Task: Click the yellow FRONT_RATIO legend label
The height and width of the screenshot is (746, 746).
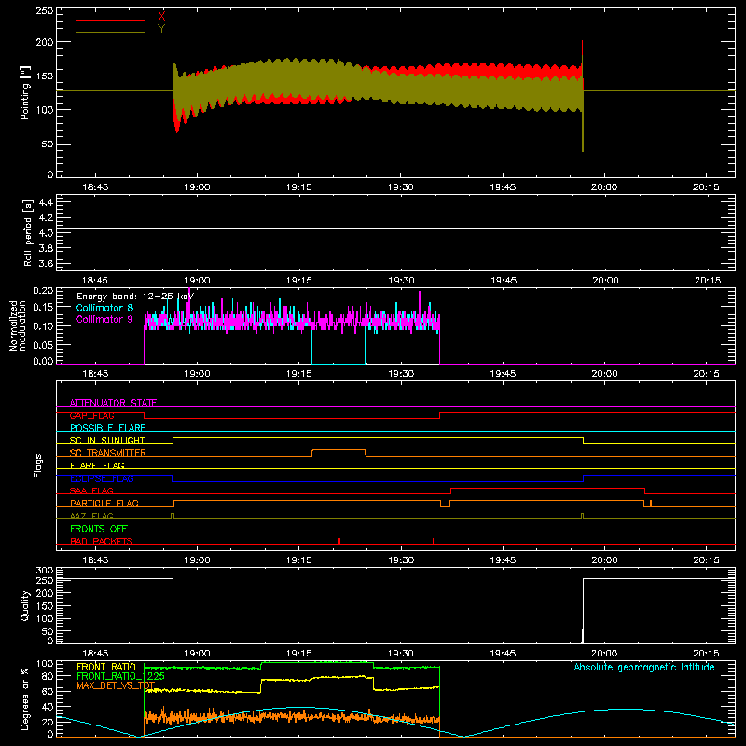Action: (105, 667)
